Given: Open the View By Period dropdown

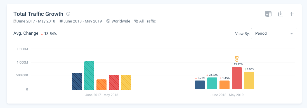Looking at the screenshot, I should (274, 33).
